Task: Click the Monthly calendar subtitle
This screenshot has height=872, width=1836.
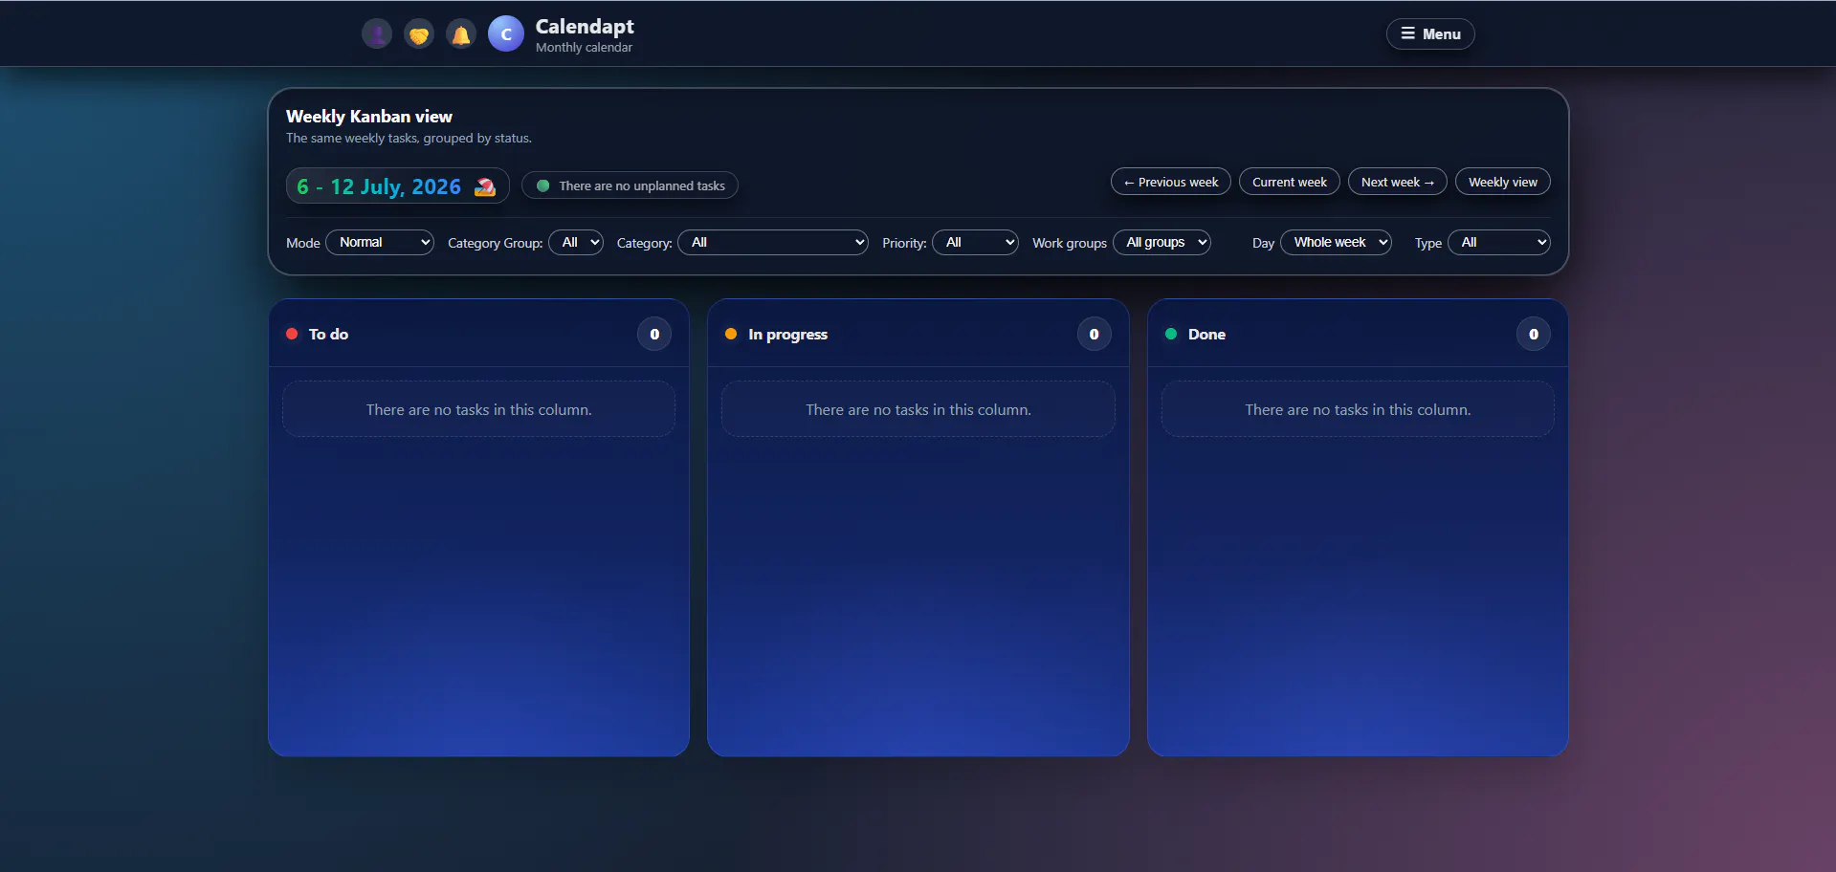Action: click(584, 48)
